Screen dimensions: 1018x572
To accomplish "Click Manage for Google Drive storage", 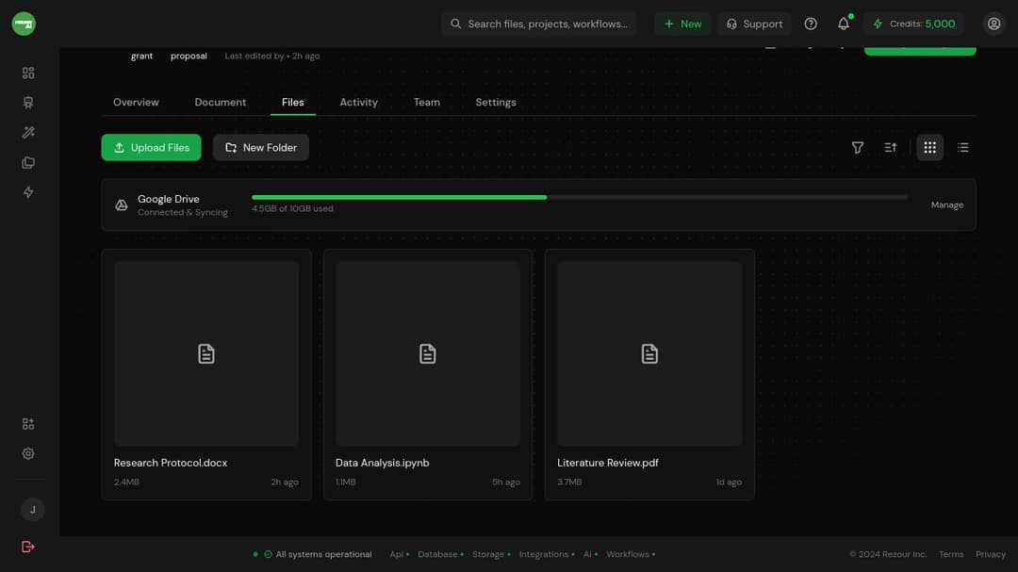I will (946, 204).
